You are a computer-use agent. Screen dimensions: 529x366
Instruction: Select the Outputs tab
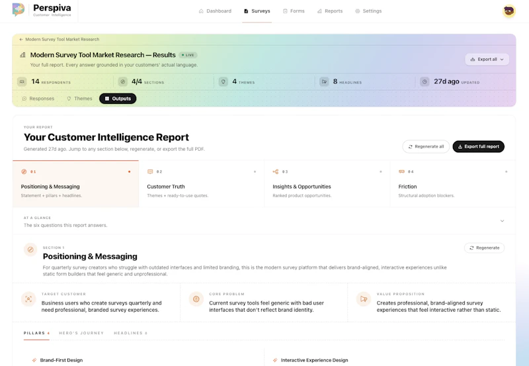point(118,99)
